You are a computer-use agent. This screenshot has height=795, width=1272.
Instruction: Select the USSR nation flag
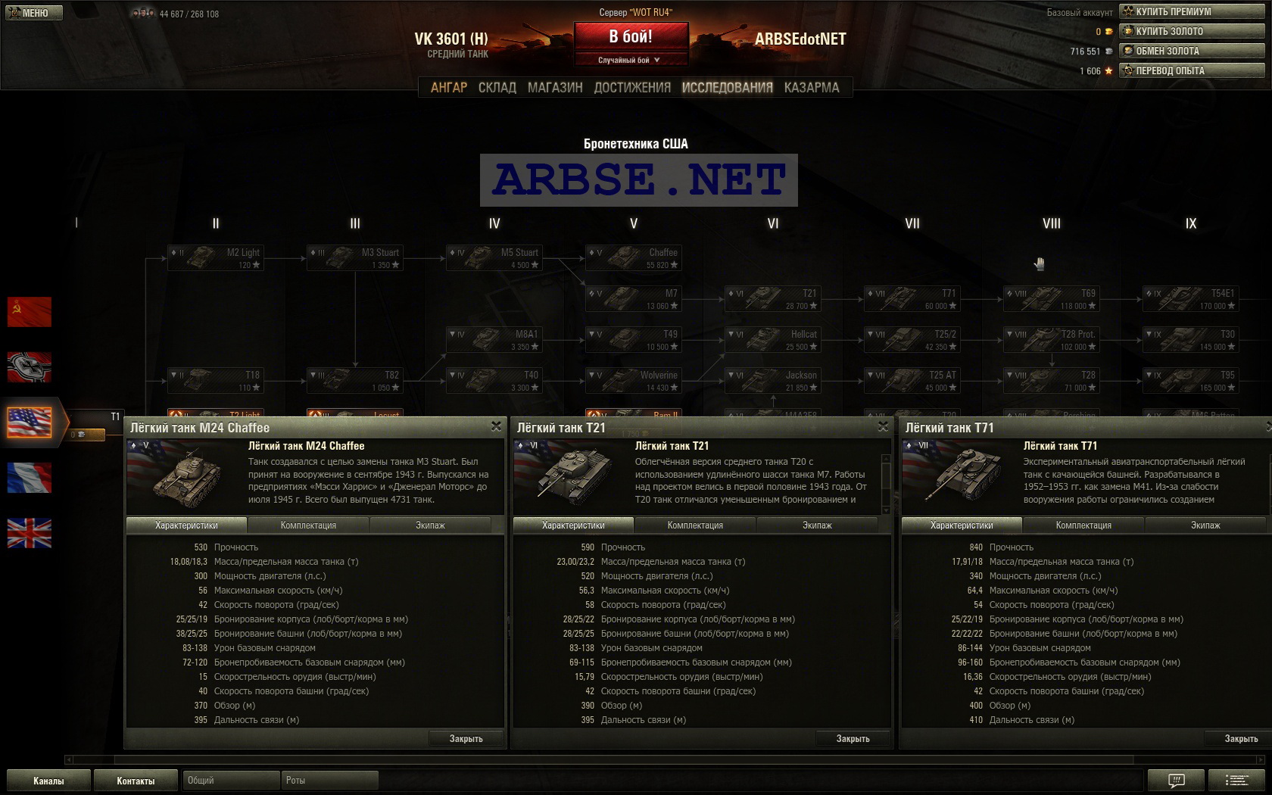click(x=30, y=312)
